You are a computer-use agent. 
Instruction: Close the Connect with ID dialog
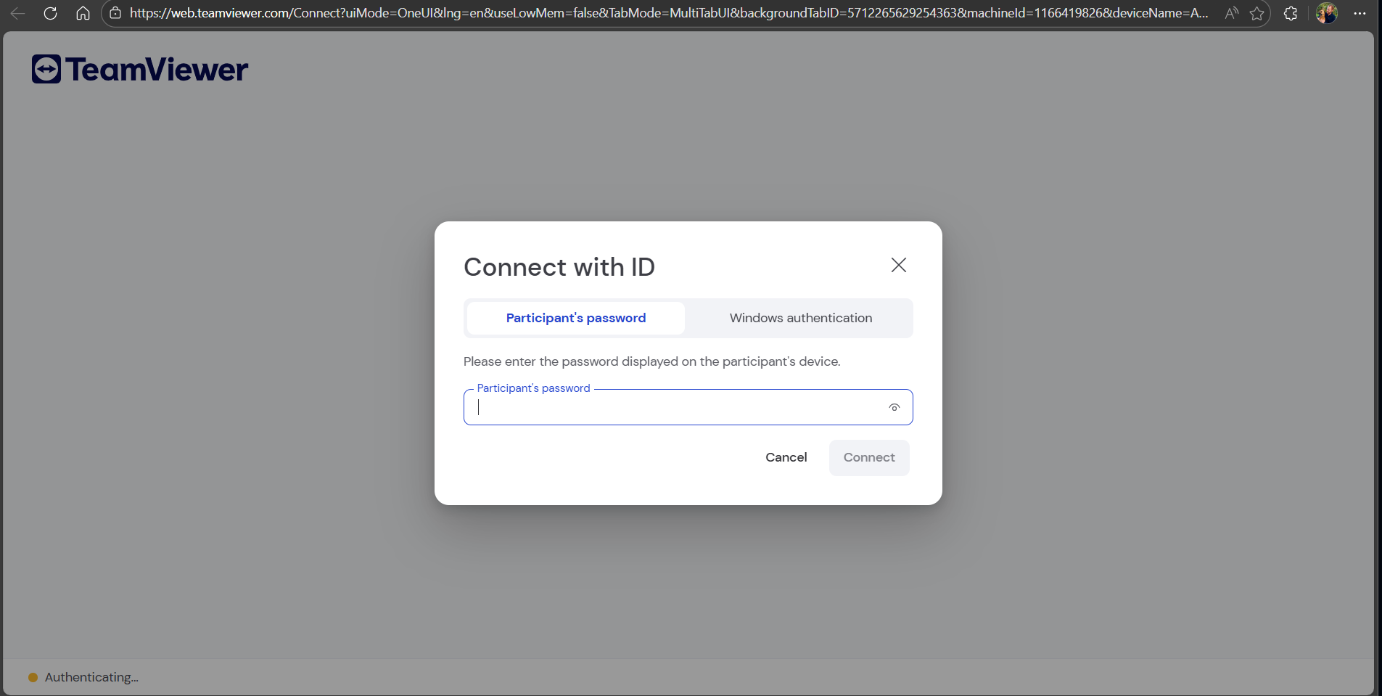click(x=899, y=265)
